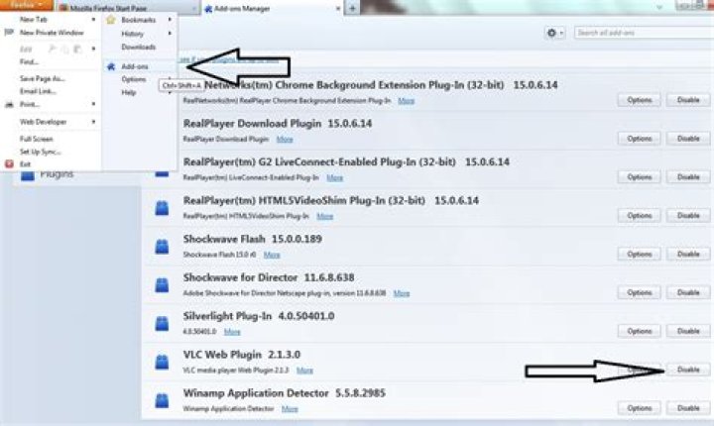This screenshot has height=426, width=714.
Task: Open Options for Silverlight Plug-In
Action: tap(640, 331)
